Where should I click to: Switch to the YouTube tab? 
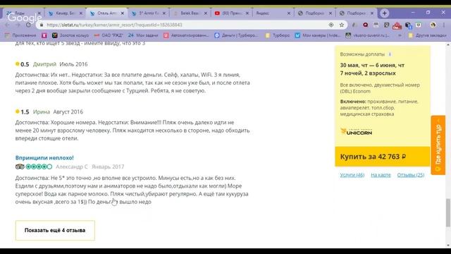pyautogui.click(x=232, y=13)
